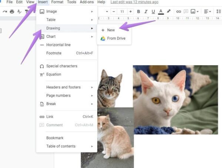The width and height of the screenshot is (222, 168).
Task: Insert a Horizontal line
Action: point(58,45)
